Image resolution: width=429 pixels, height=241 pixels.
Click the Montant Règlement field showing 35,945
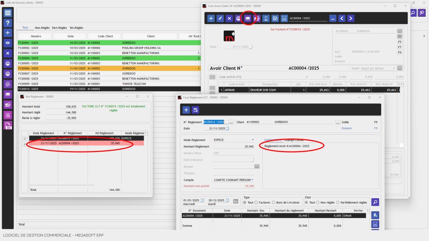(x=234, y=146)
